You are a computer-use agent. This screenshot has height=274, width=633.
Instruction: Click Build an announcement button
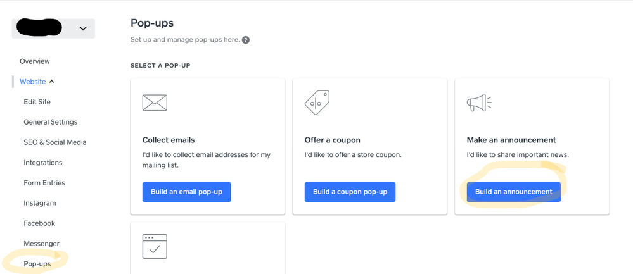(513, 192)
